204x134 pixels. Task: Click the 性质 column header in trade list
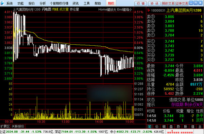(x=200, y=111)
